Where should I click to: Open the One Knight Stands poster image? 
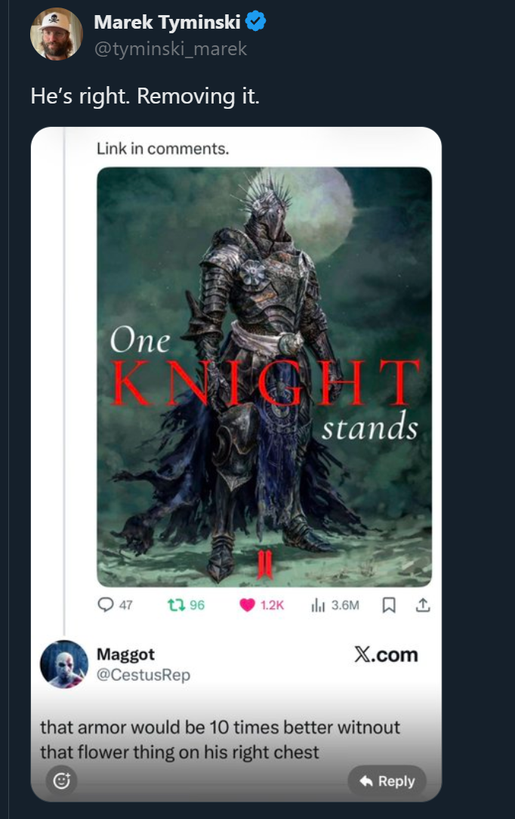click(x=264, y=376)
